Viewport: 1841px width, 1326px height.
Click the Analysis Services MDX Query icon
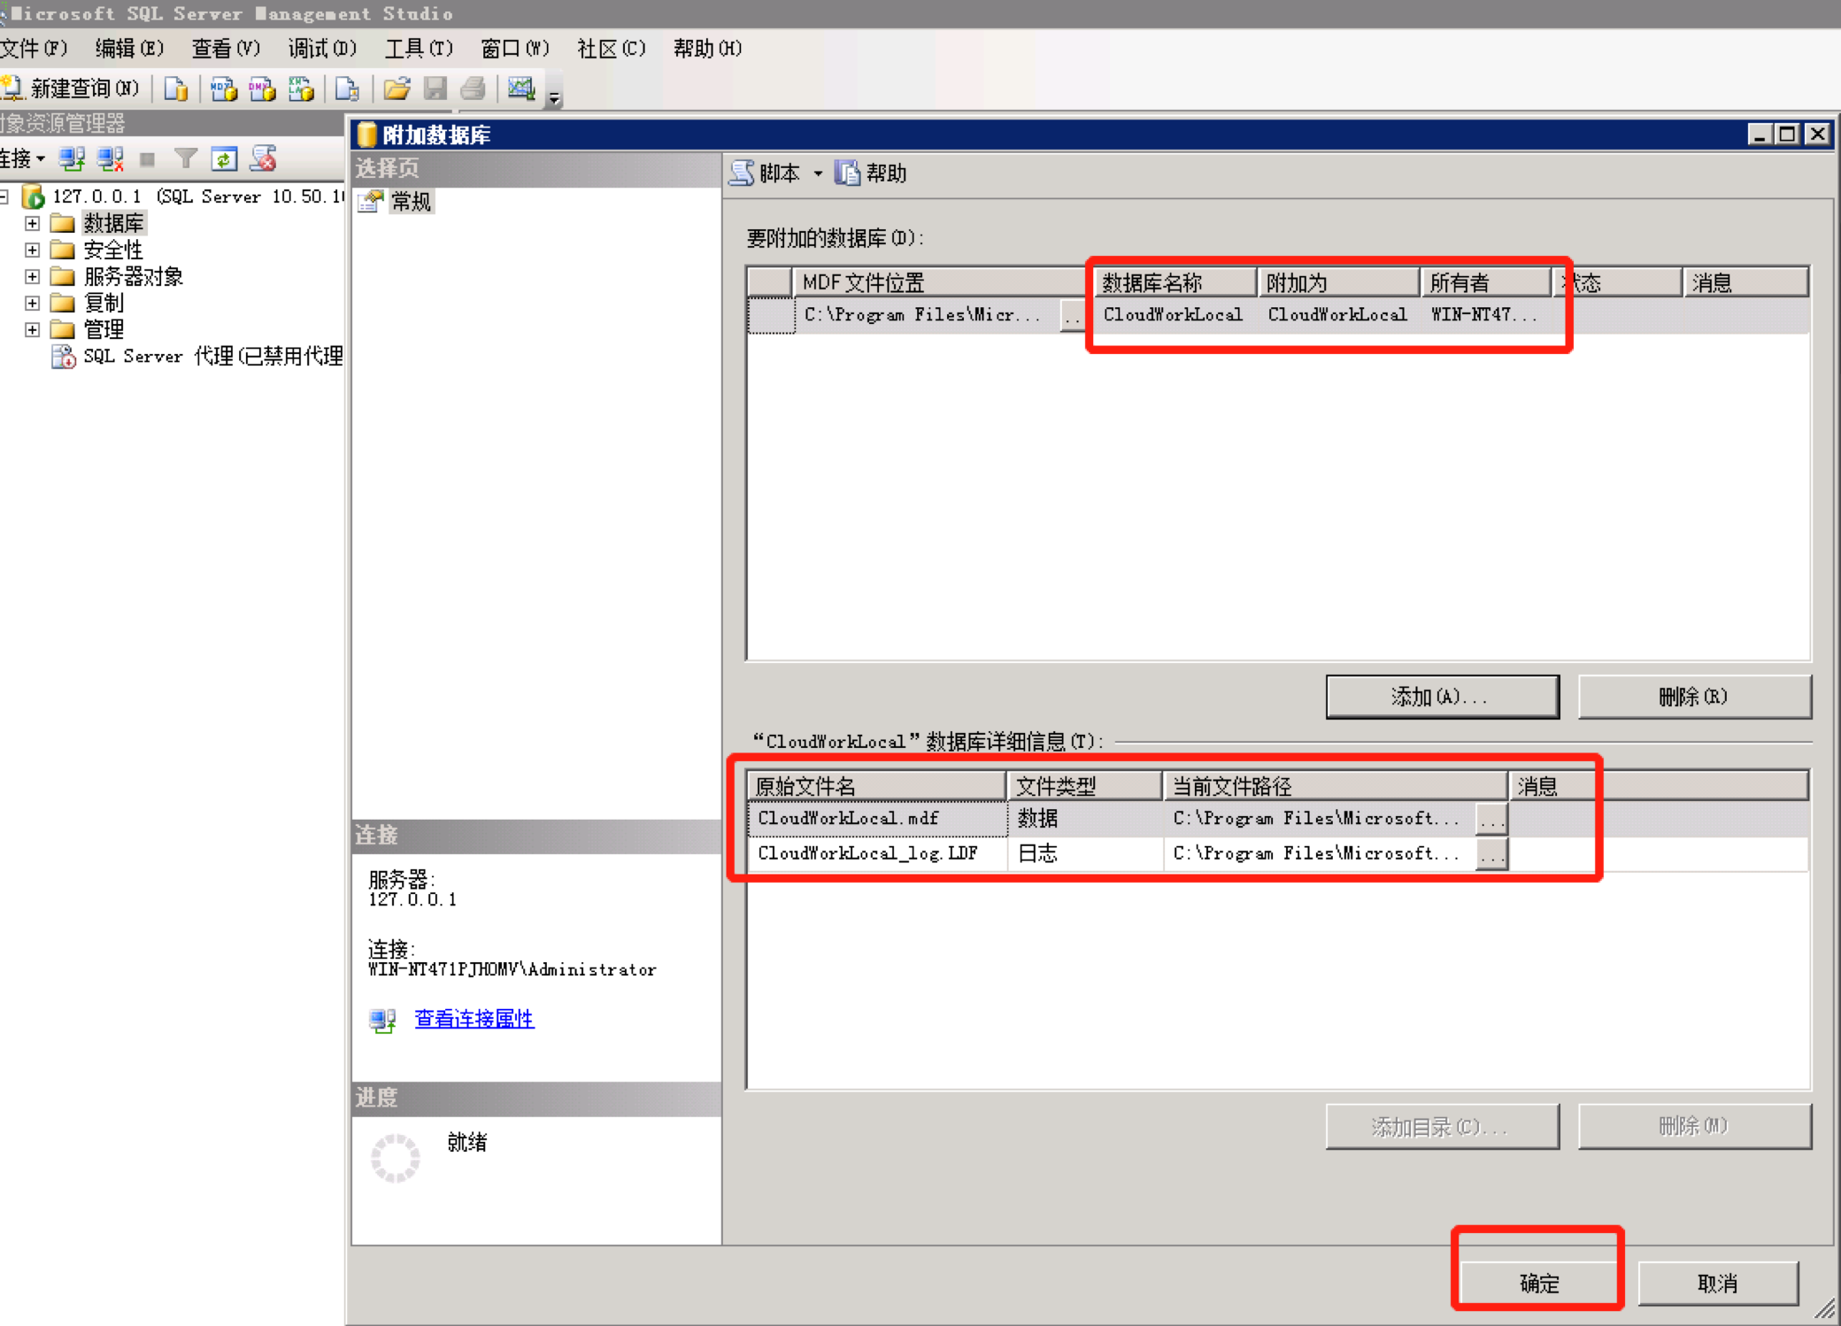pyautogui.click(x=223, y=89)
